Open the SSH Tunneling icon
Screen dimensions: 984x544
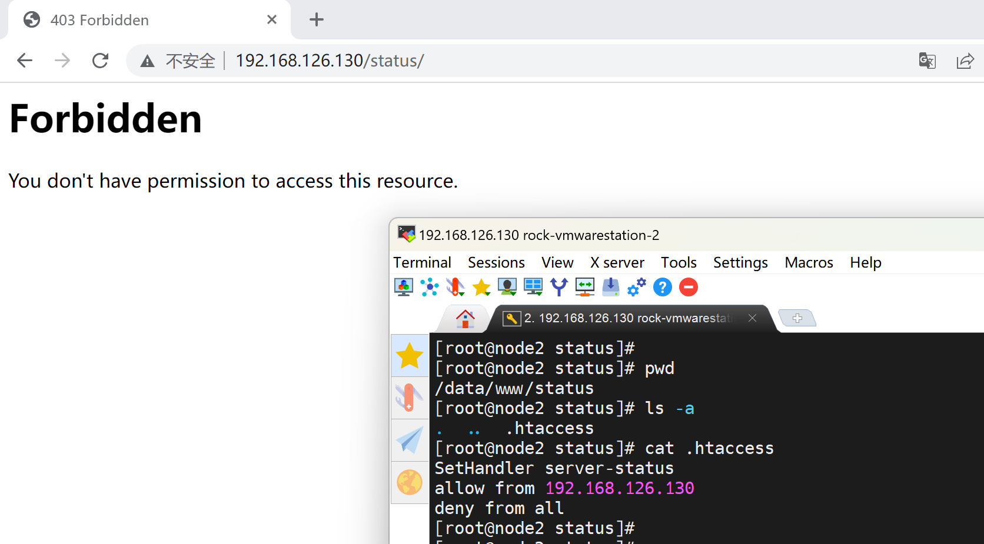(x=584, y=287)
